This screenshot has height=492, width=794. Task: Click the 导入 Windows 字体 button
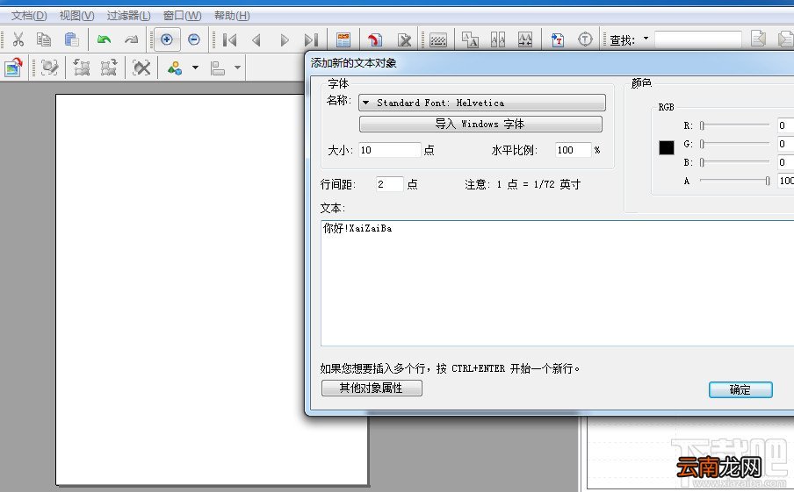(480, 124)
